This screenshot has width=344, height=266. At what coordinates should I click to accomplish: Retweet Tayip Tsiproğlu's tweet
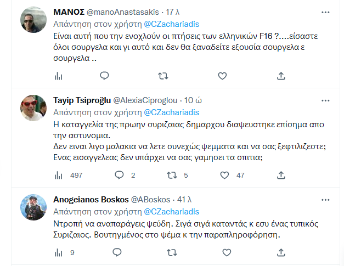172,175
